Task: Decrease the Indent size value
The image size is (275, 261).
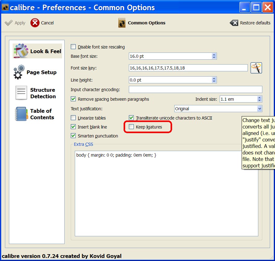Action: coord(259,100)
